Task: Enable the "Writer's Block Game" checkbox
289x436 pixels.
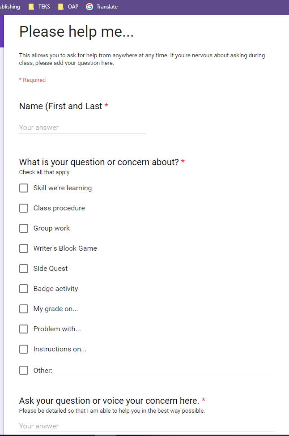Action: [24, 248]
